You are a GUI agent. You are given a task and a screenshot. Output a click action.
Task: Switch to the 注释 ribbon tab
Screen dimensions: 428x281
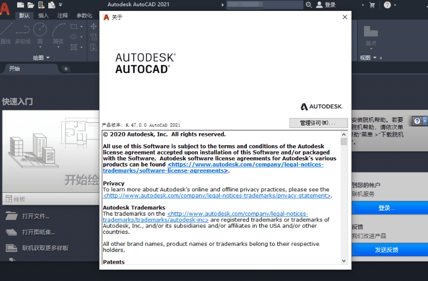coord(62,16)
